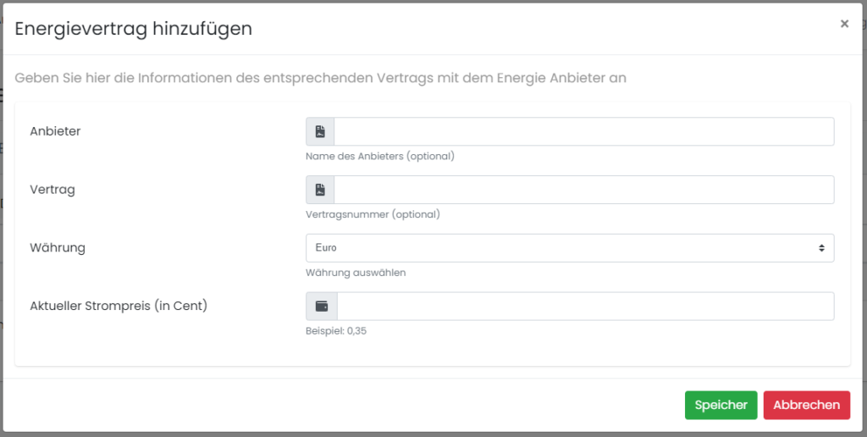Image resolution: width=867 pixels, height=437 pixels.
Task: Click the wallet icon next to Strompreis field
Action: (322, 306)
